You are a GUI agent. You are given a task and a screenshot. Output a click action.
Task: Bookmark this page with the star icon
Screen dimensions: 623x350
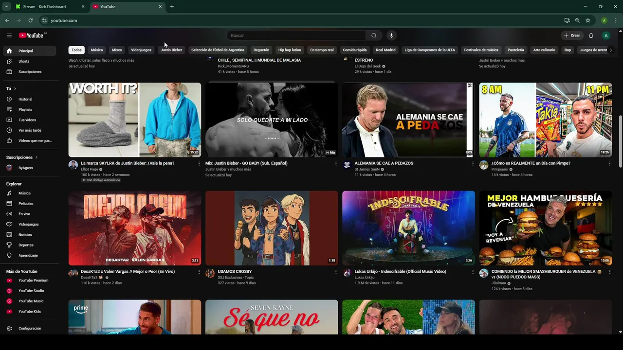click(588, 20)
